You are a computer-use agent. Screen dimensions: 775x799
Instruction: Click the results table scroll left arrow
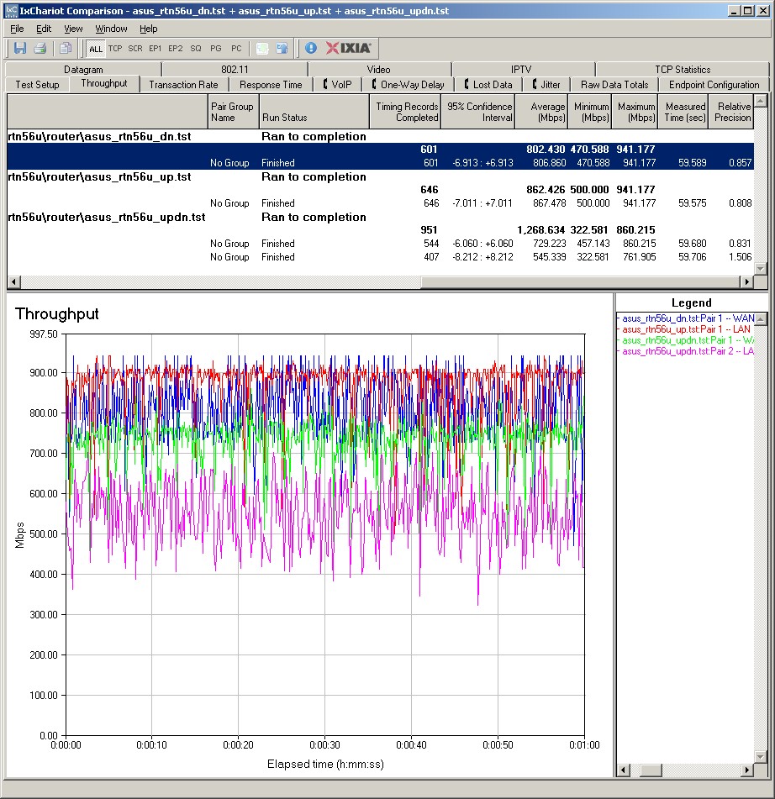point(13,281)
